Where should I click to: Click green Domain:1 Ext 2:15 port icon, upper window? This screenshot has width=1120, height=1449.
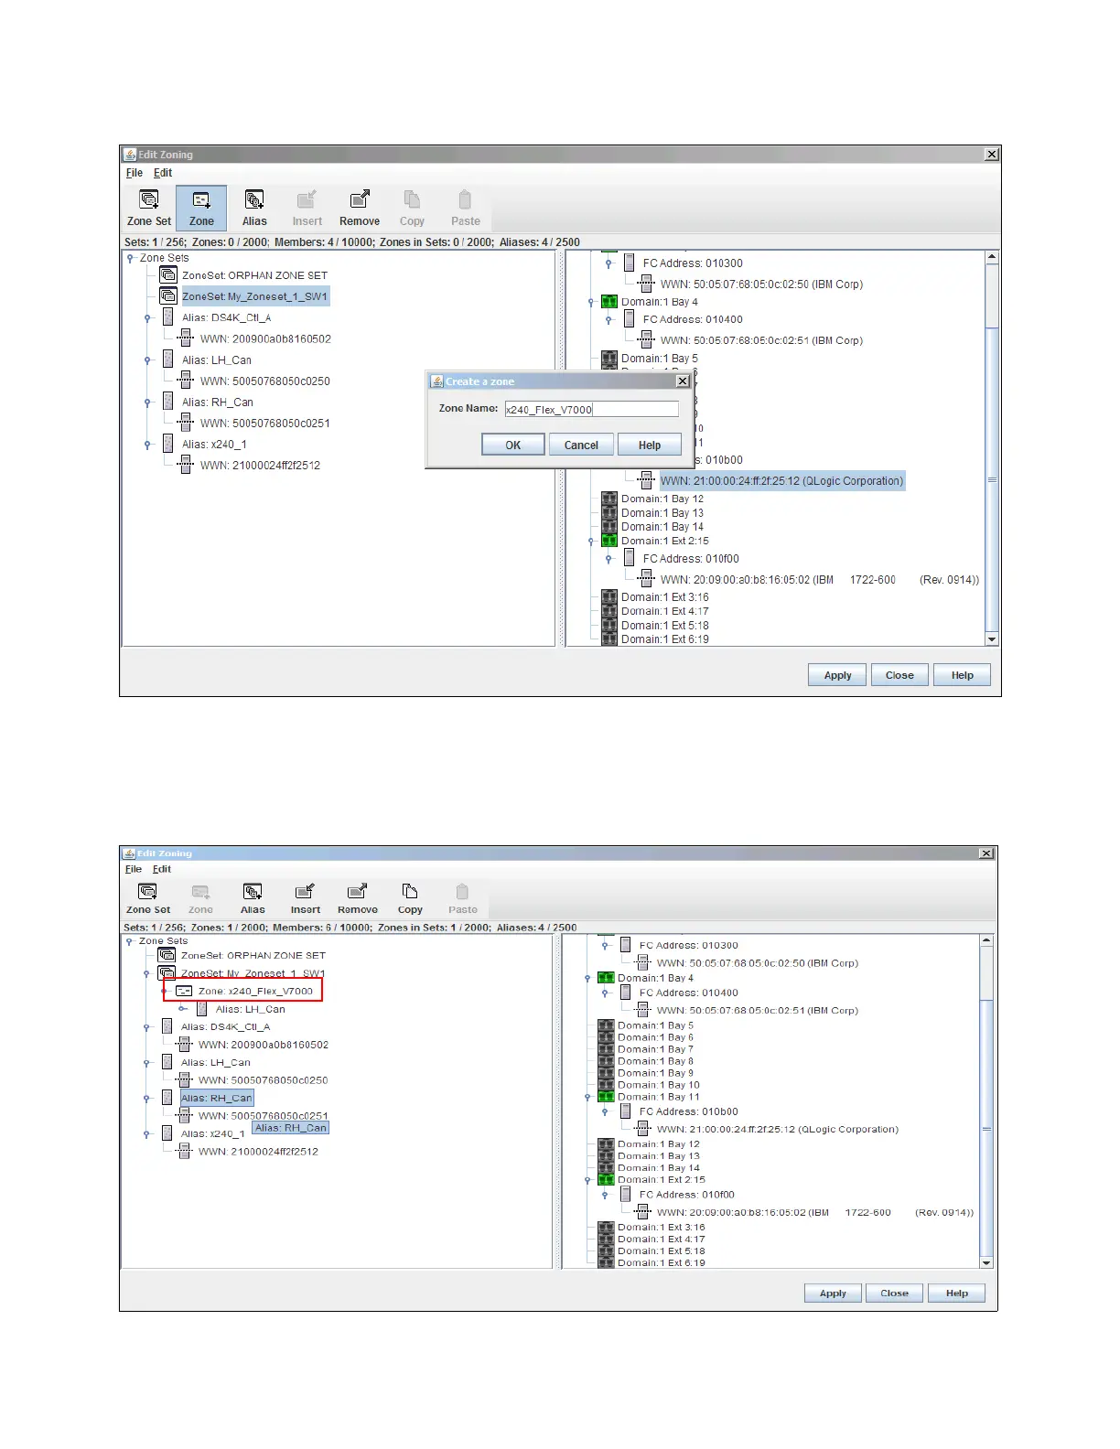(x=609, y=541)
